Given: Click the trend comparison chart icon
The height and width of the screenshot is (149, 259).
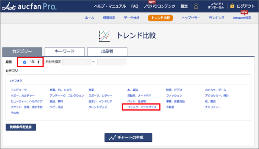Looking at the screenshot, I should pyautogui.click(x=104, y=36).
